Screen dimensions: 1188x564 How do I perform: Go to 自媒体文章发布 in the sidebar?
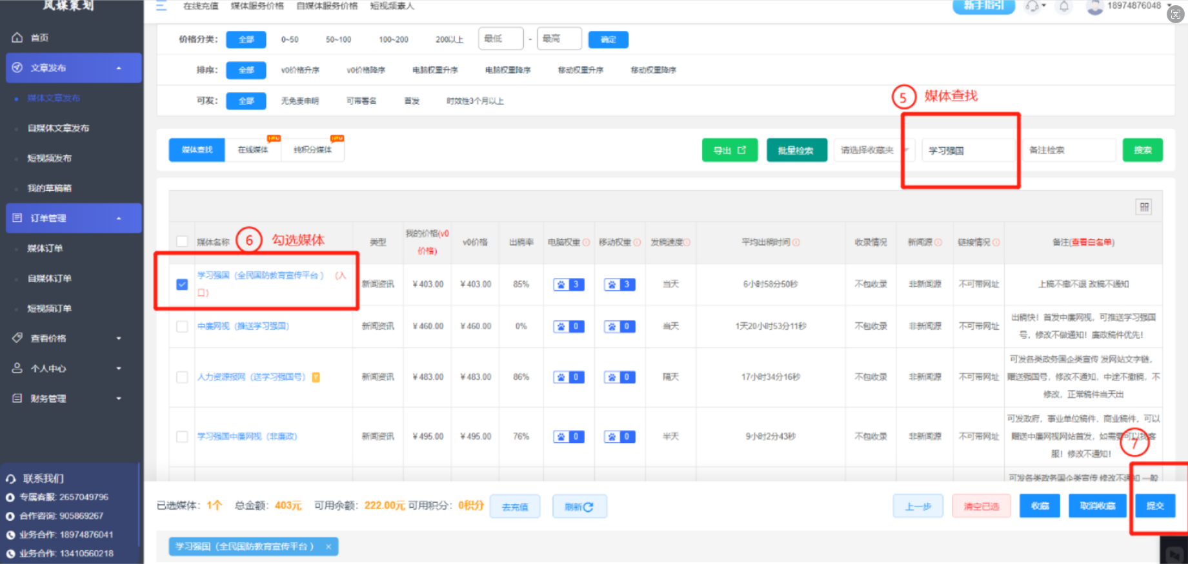(58, 128)
